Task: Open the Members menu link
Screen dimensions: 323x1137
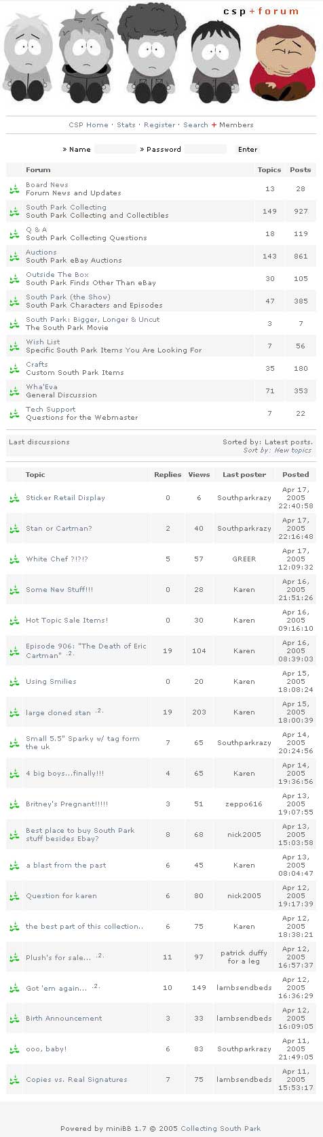Action: (x=236, y=125)
